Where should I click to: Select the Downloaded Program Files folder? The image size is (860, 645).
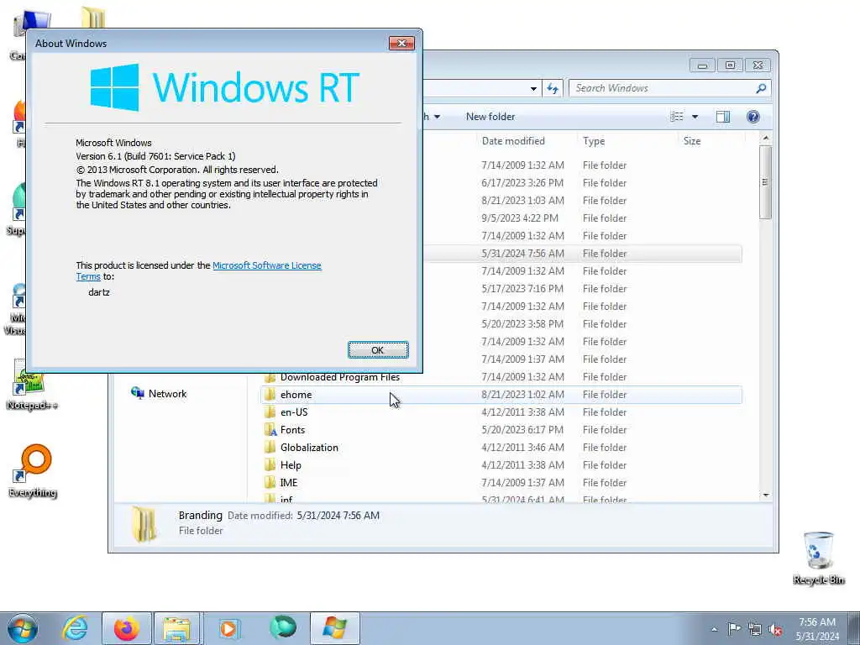pyautogui.click(x=501, y=377)
